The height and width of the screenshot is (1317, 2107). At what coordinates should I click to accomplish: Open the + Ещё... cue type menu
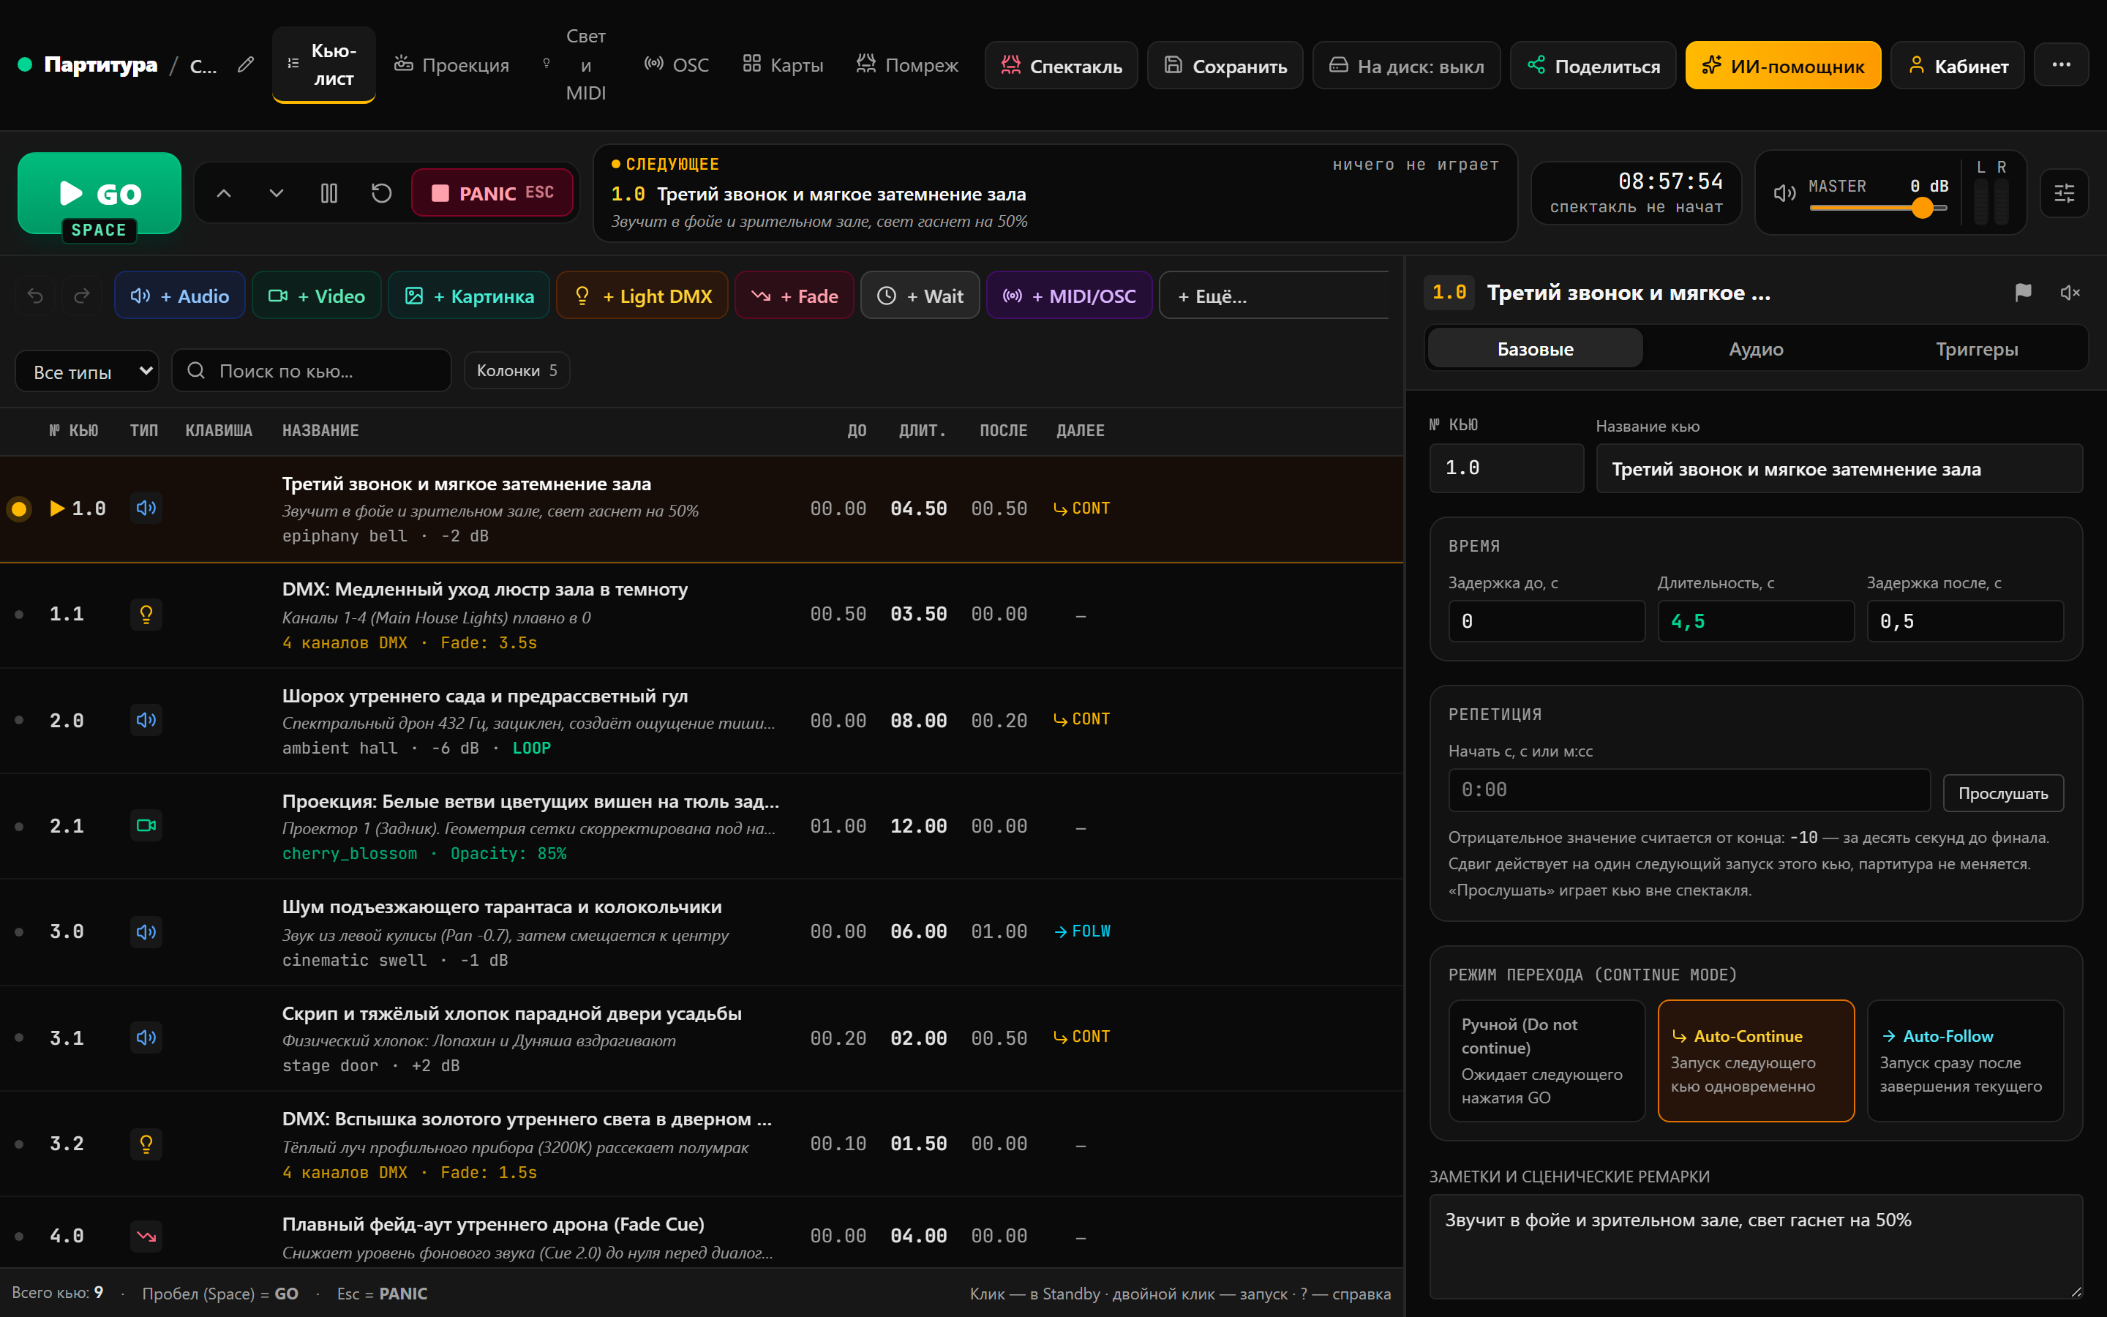(x=1274, y=296)
